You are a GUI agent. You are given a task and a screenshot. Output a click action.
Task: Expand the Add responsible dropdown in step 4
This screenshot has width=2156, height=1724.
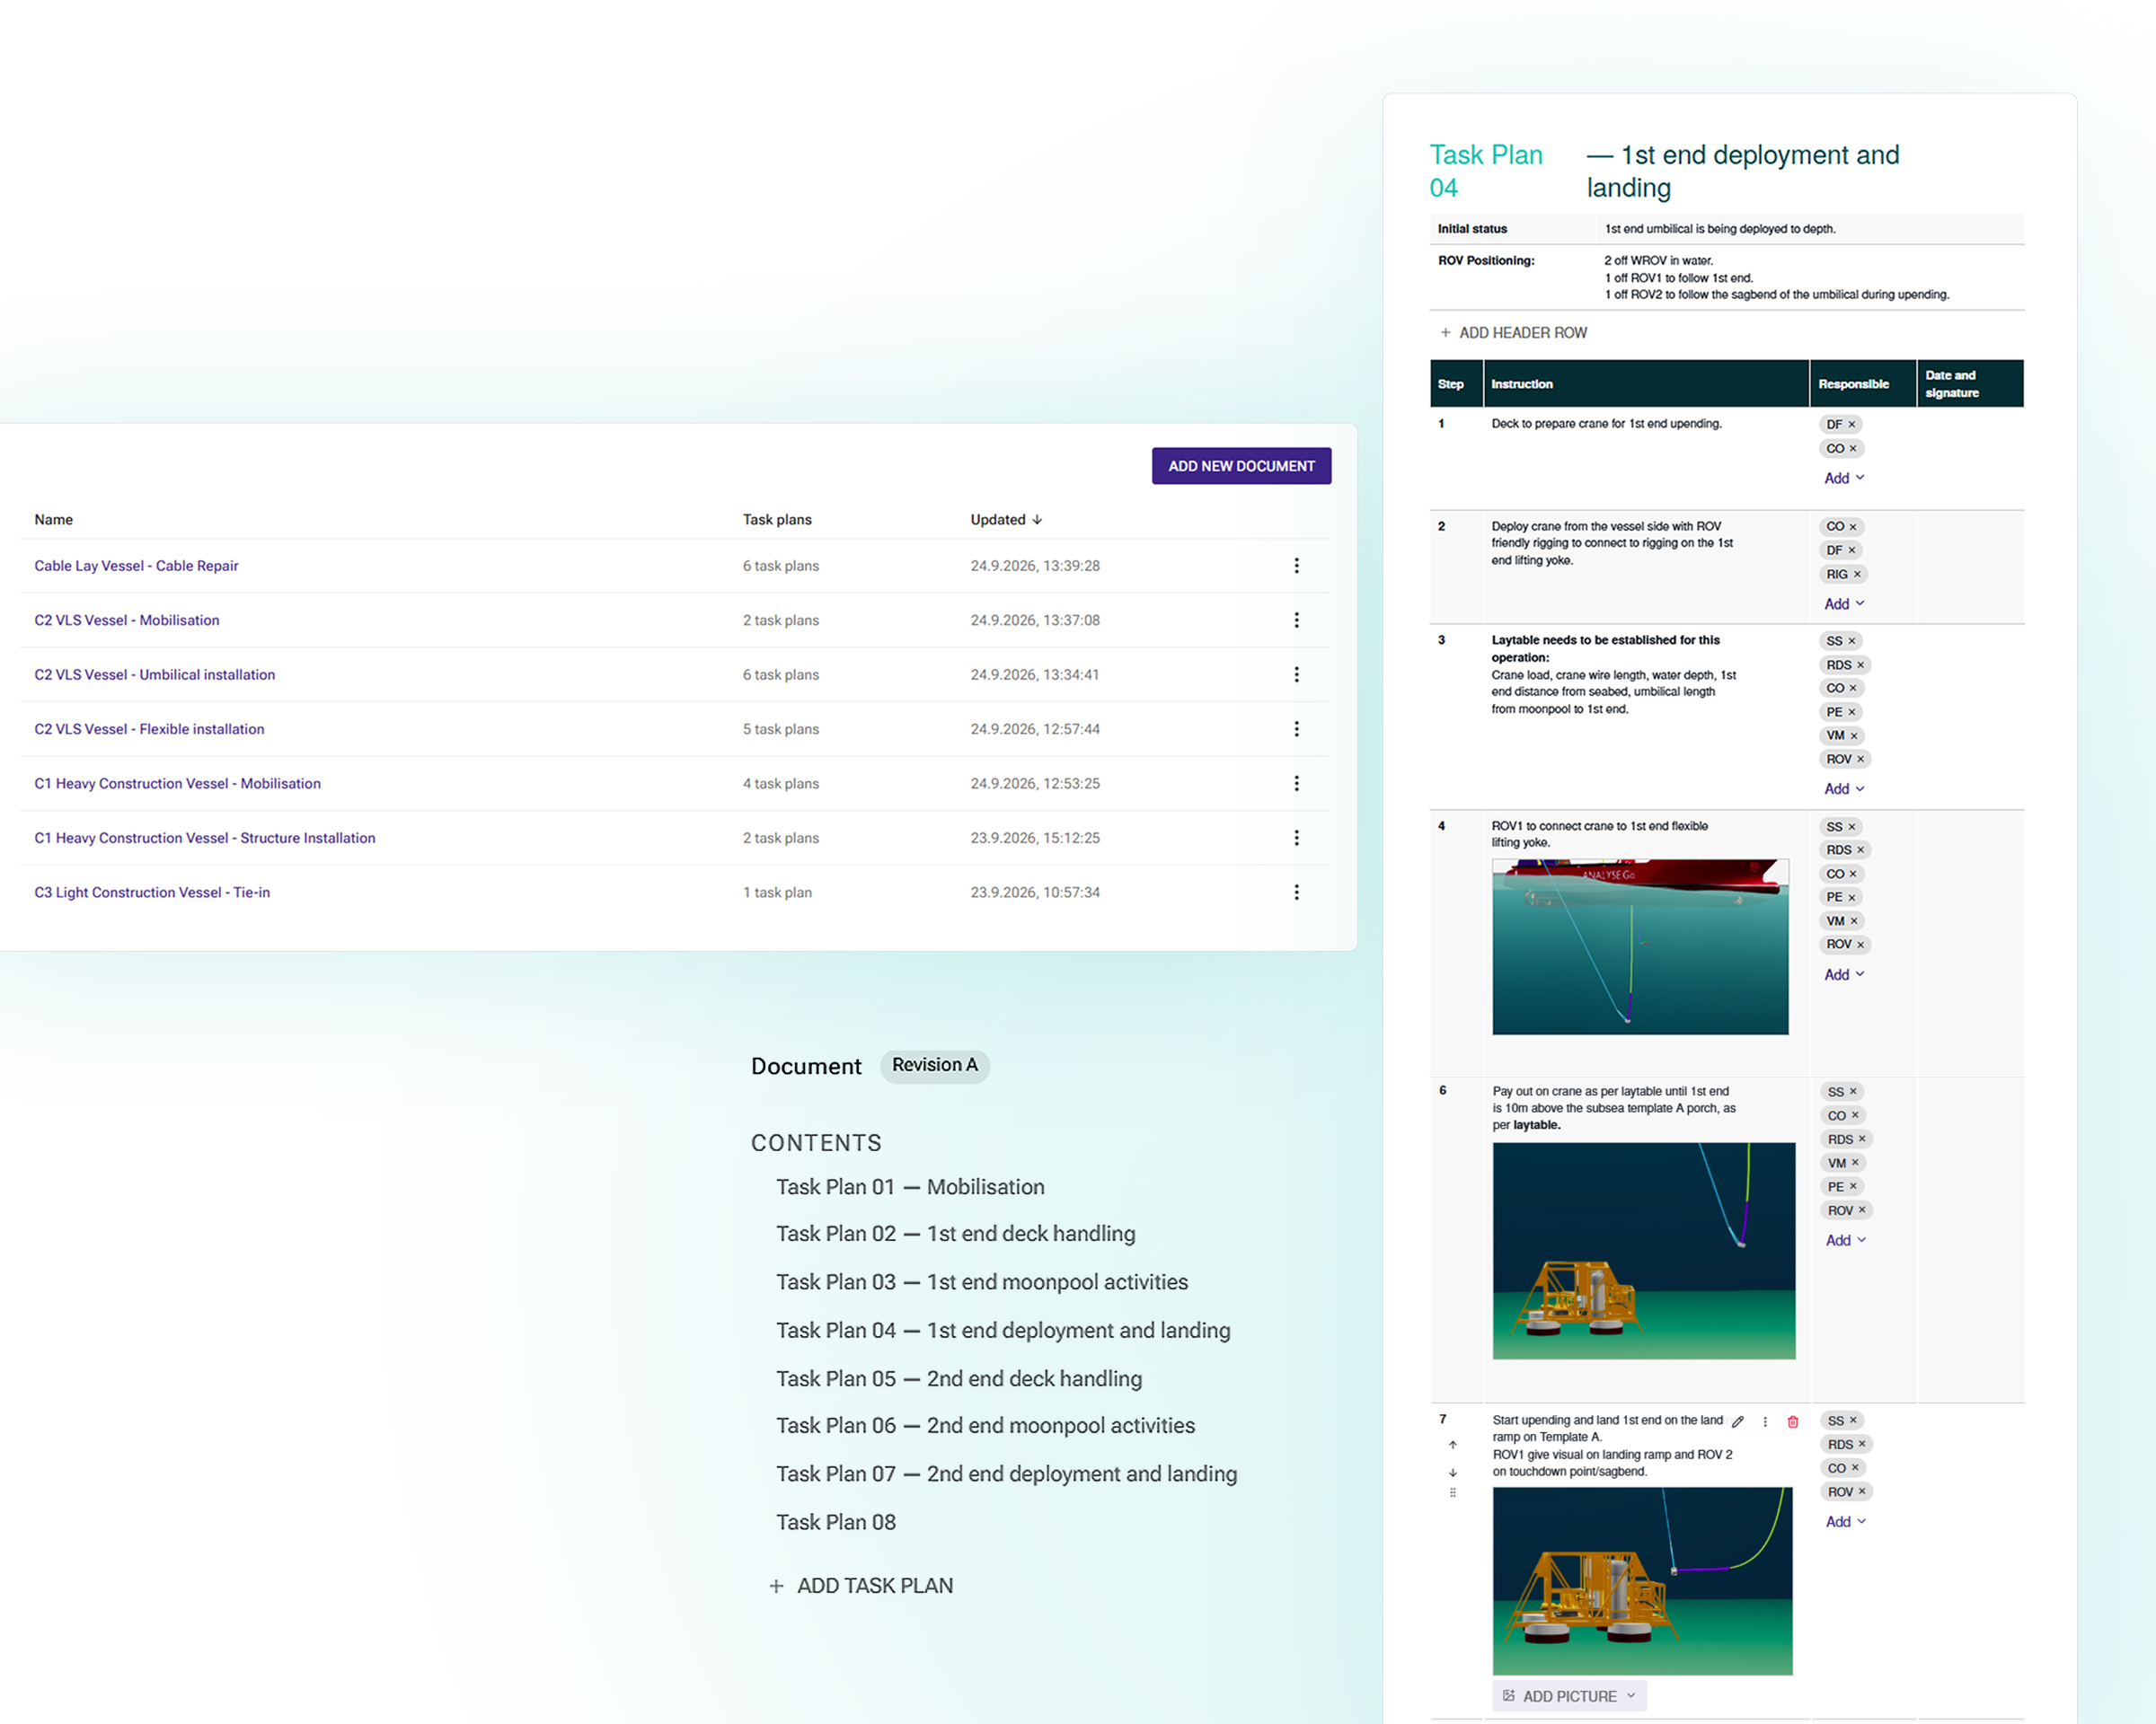[x=1844, y=975]
